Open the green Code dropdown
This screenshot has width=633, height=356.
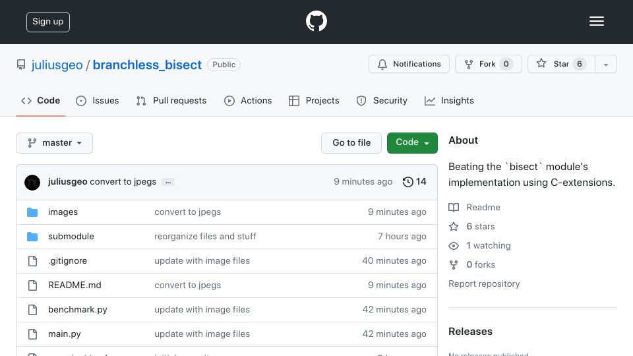coord(412,143)
